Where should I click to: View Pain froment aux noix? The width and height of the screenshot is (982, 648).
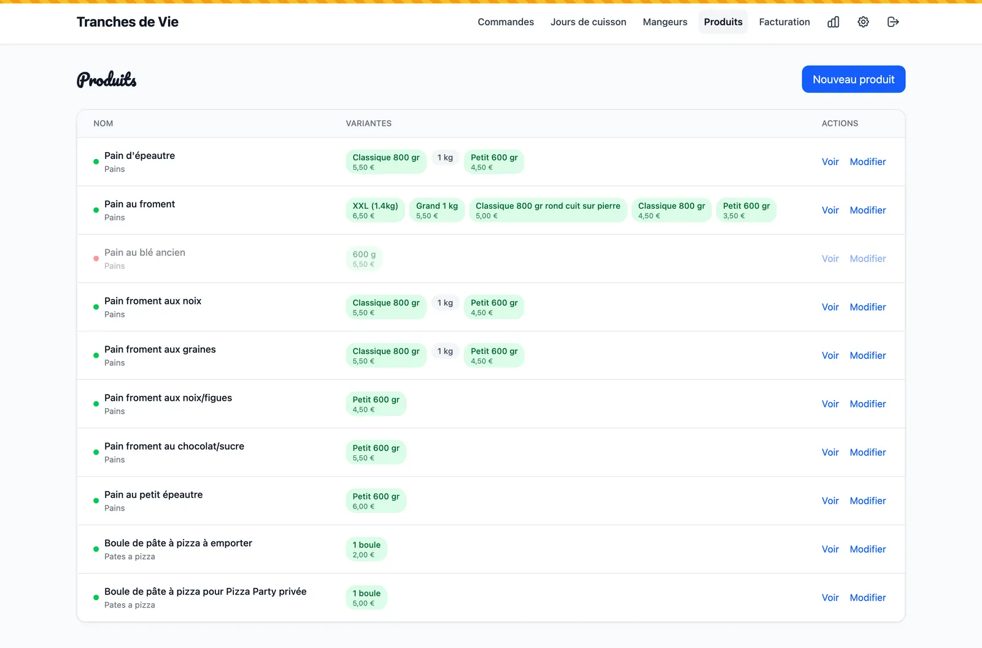point(830,307)
